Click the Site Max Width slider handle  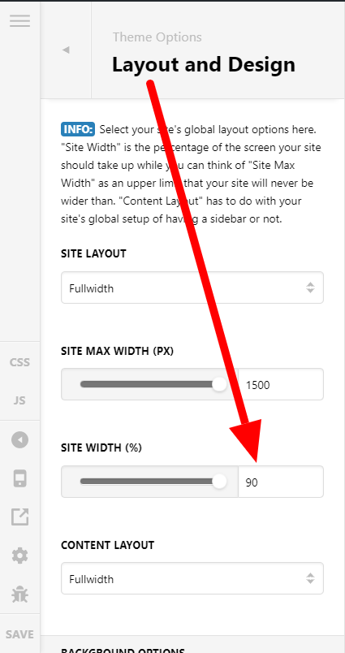219,384
